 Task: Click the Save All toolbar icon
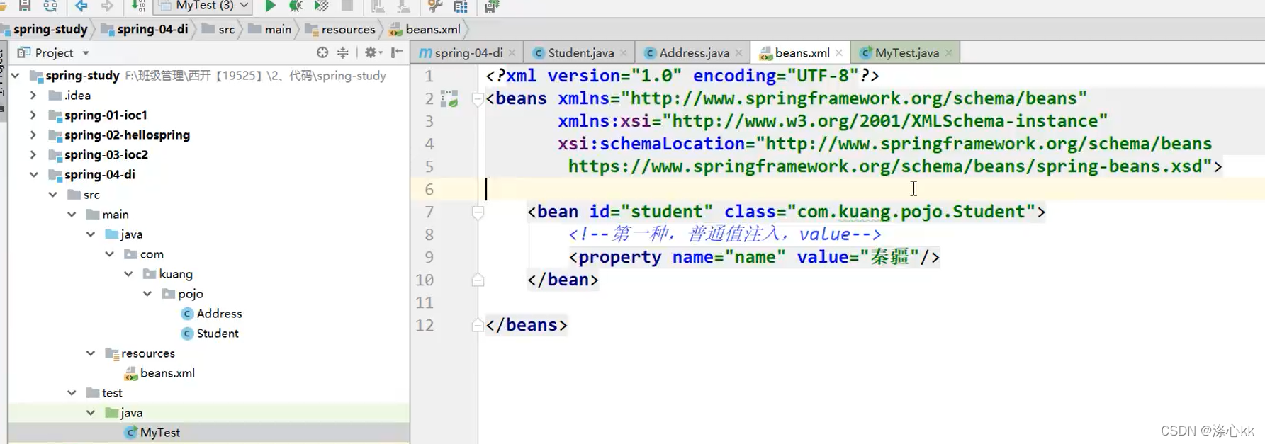[24, 6]
